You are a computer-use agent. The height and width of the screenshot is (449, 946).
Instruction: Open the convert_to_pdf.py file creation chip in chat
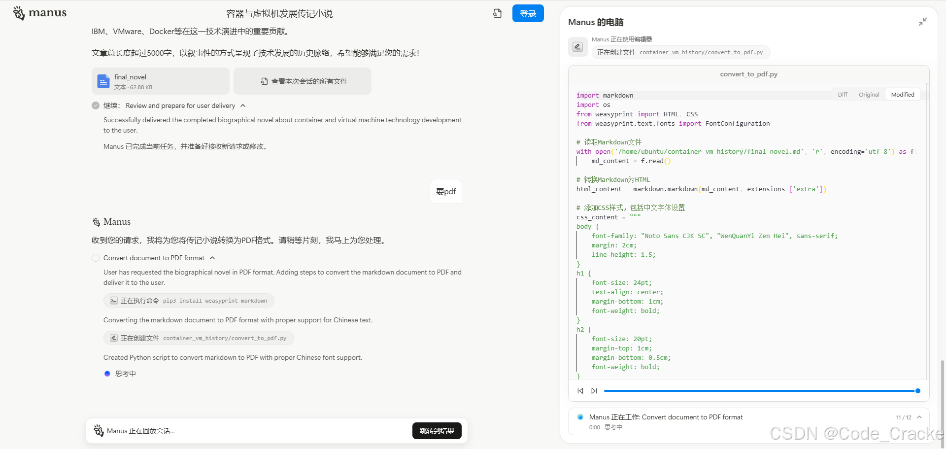tap(199, 338)
